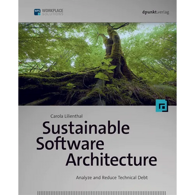Click the forest tree cover photo
195x195 pixels.
point(97,64)
